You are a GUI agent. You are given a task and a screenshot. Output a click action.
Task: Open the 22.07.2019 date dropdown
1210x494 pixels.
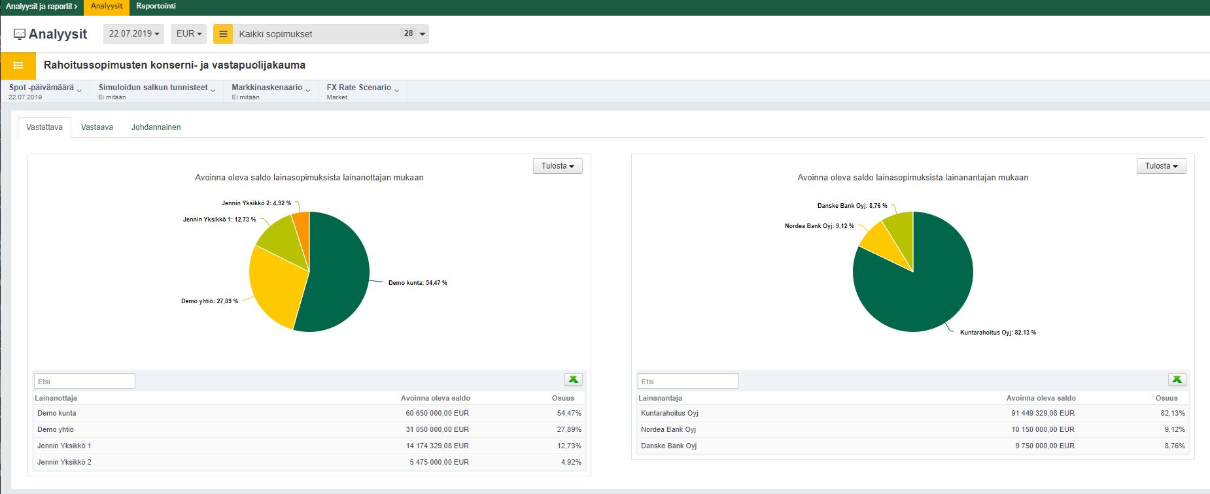point(133,34)
